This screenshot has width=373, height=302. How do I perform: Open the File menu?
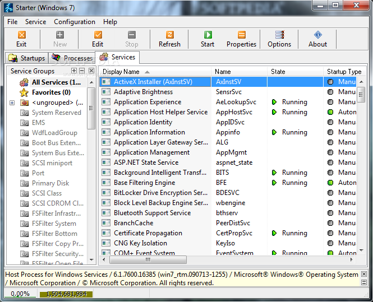[x=12, y=22]
